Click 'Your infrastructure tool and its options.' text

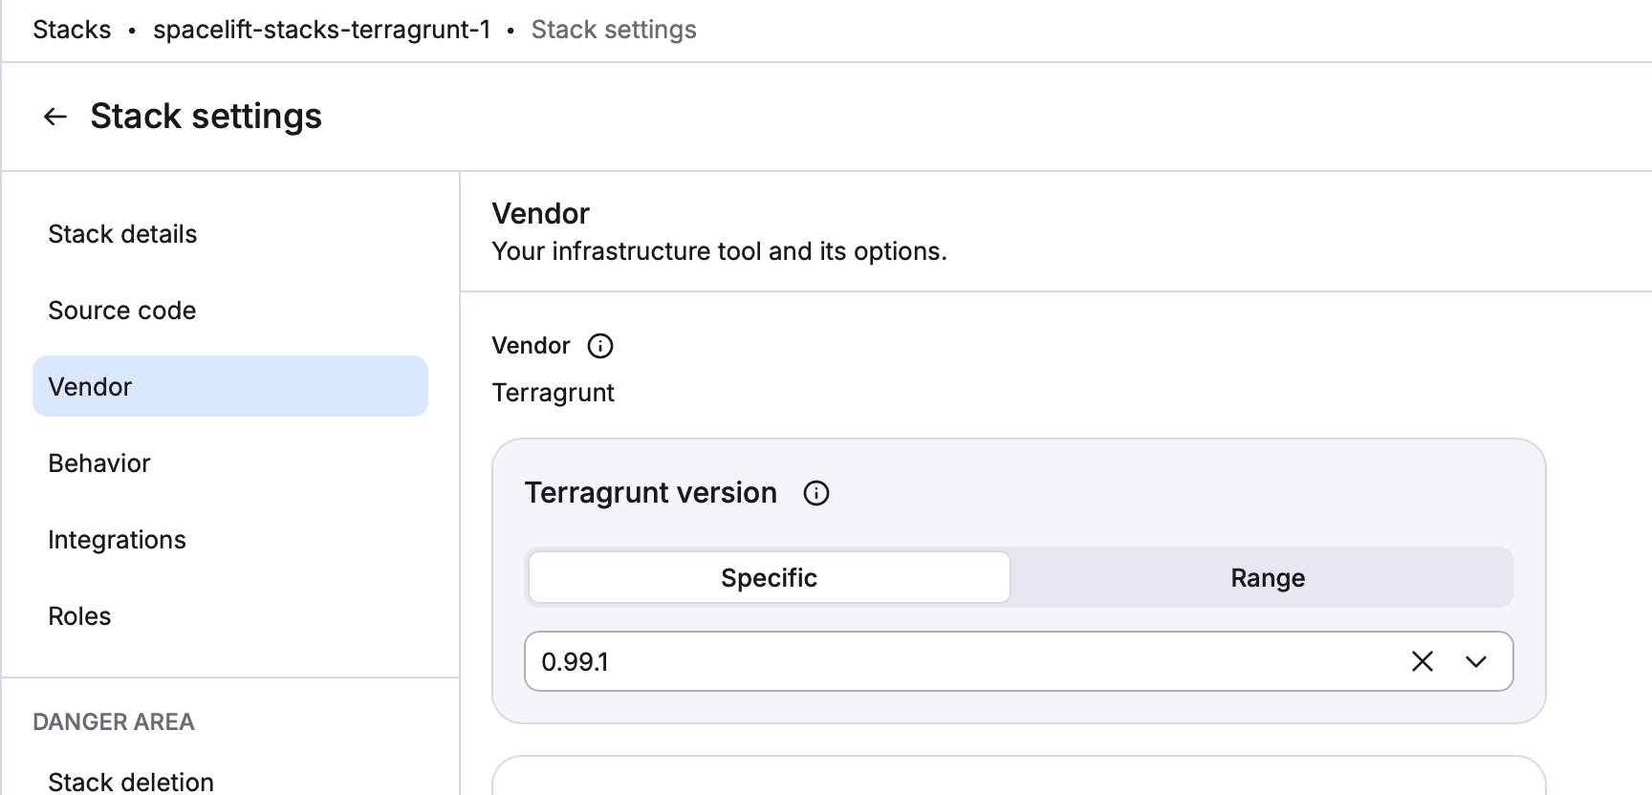719,251
